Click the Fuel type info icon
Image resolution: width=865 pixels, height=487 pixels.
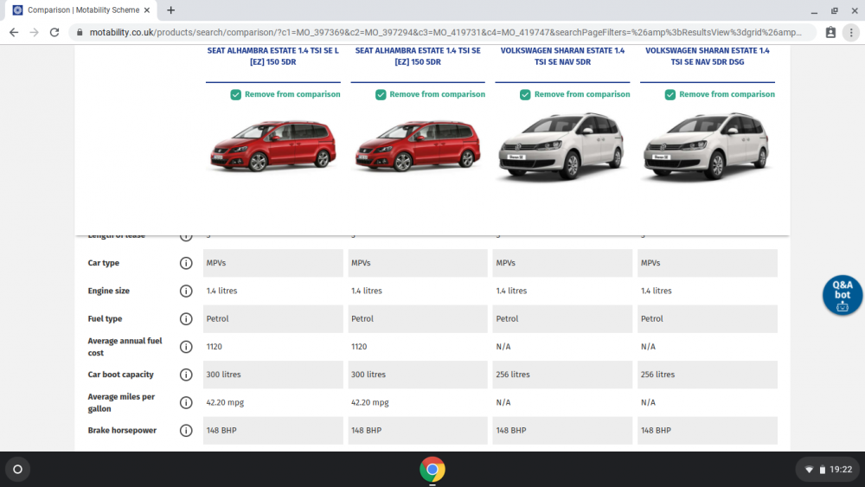click(186, 319)
